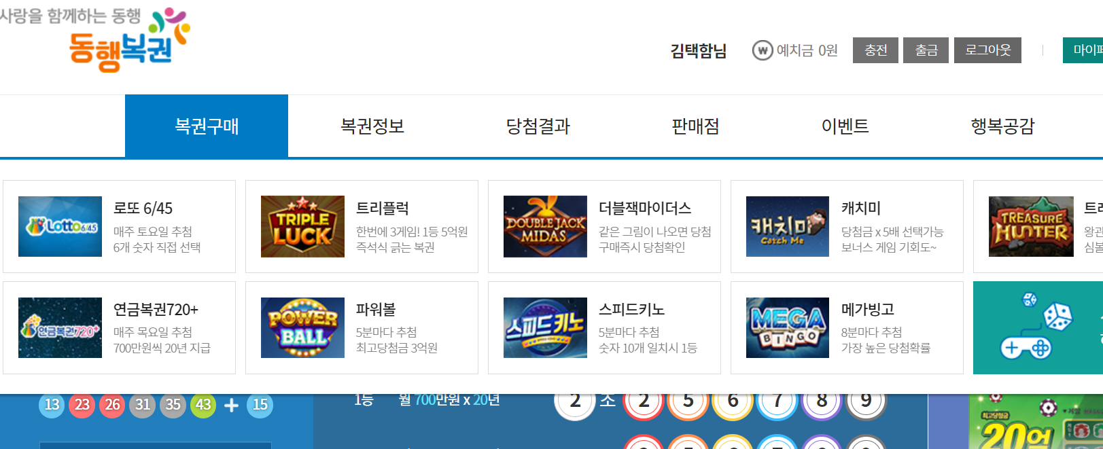Click the 로그아웃 button
1103x449 pixels.
coord(987,50)
